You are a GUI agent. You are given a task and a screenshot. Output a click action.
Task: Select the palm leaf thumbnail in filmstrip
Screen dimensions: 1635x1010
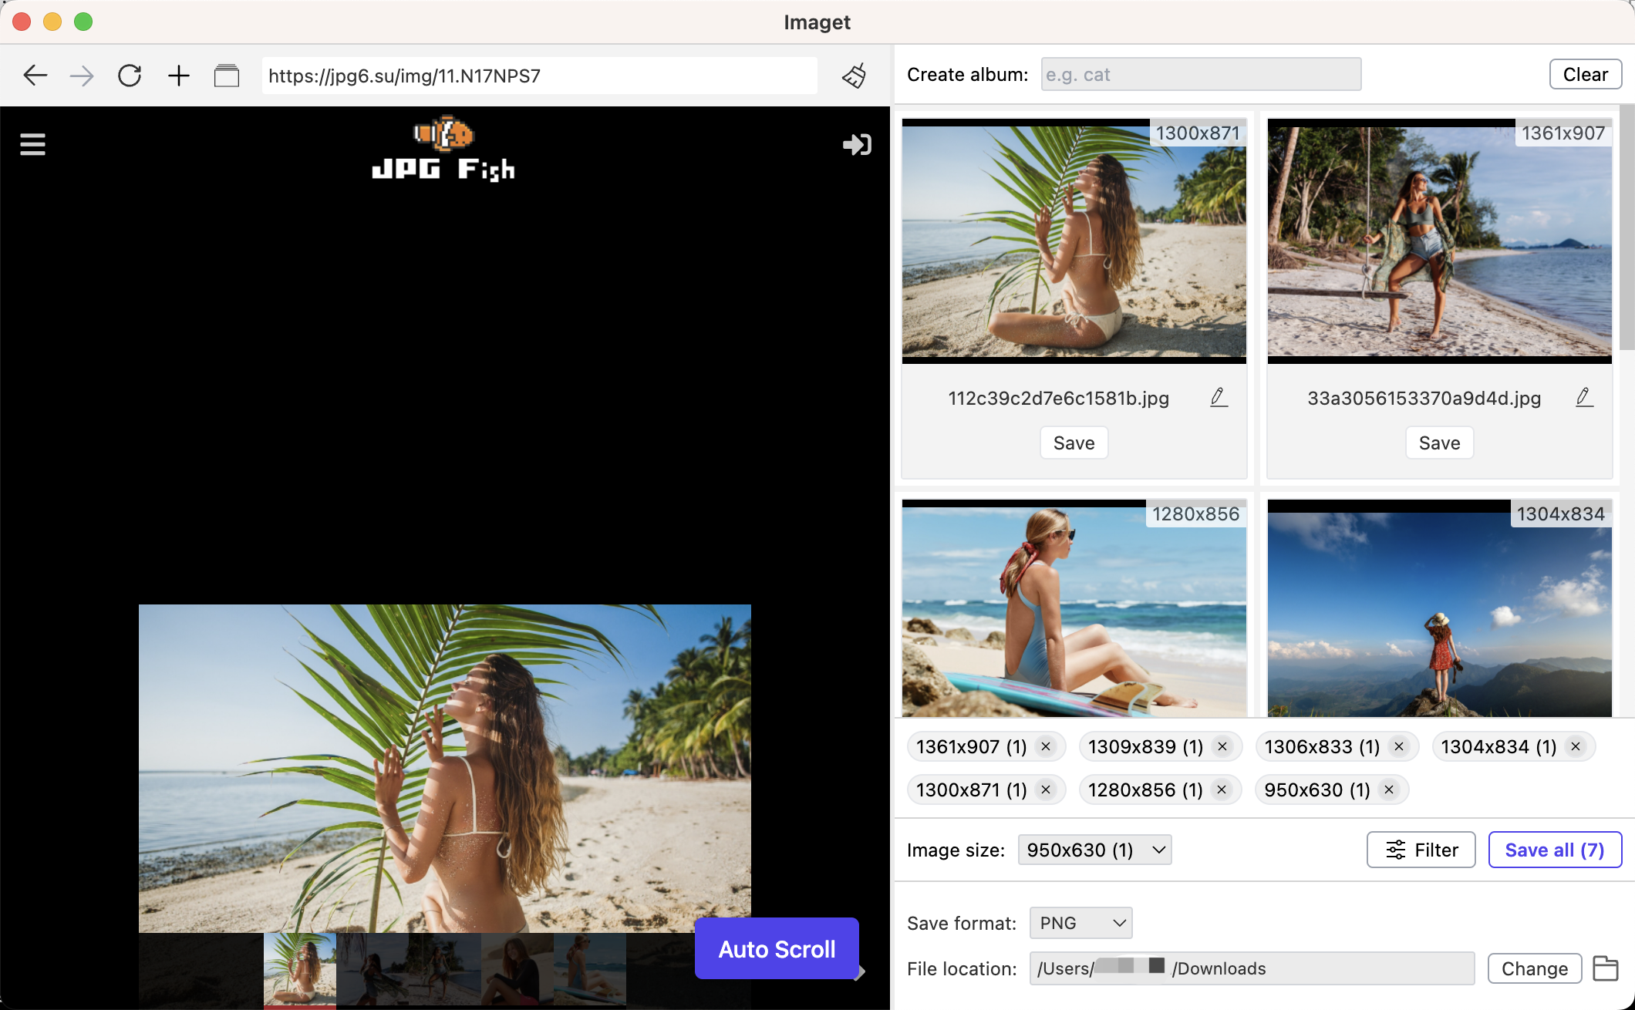click(x=299, y=968)
